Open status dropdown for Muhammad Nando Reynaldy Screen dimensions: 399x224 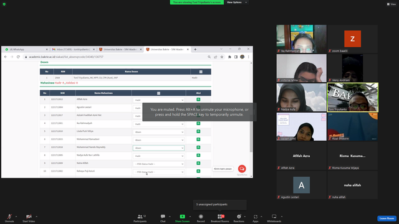(x=158, y=148)
